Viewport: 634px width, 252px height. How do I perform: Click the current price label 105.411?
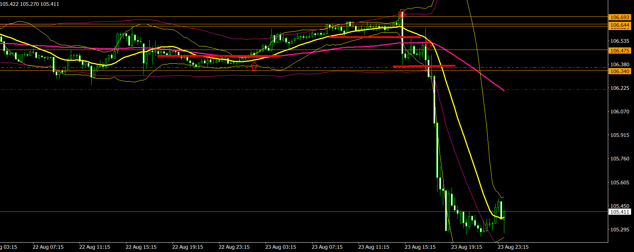coord(620,212)
